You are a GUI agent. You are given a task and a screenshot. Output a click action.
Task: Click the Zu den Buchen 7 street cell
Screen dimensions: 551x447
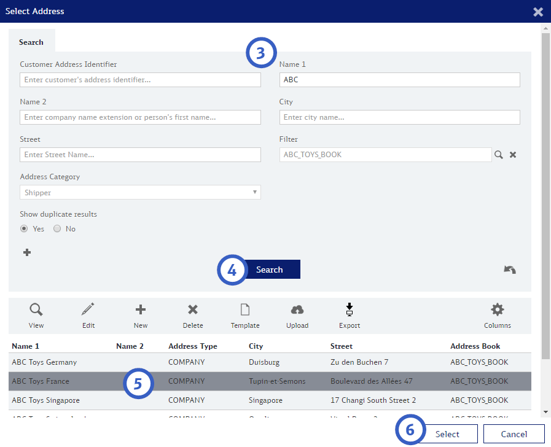click(359, 362)
